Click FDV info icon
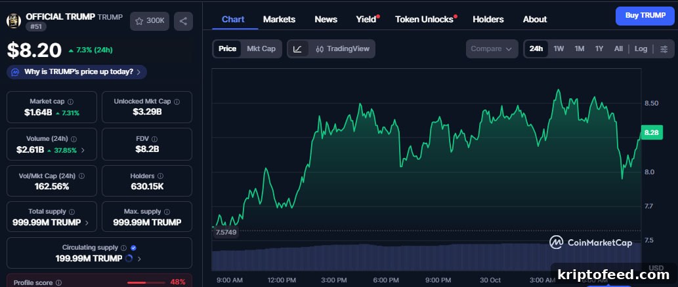 [155, 139]
